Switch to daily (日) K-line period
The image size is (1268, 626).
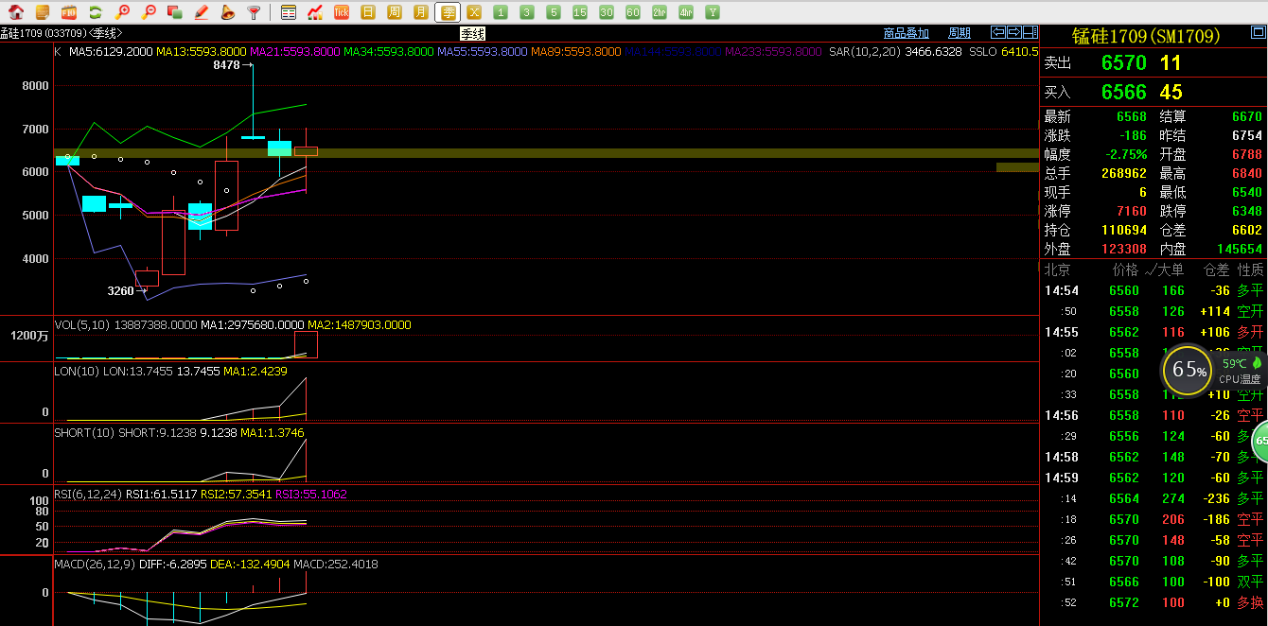pyautogui.click(x=368, y=12)
